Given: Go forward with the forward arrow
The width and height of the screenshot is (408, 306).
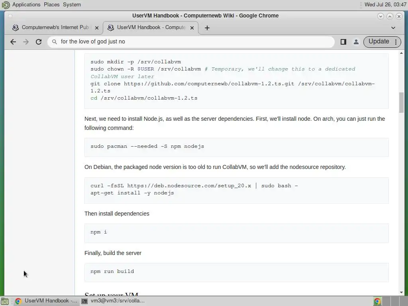Looking at the screenshot, I should coord(26,41).
